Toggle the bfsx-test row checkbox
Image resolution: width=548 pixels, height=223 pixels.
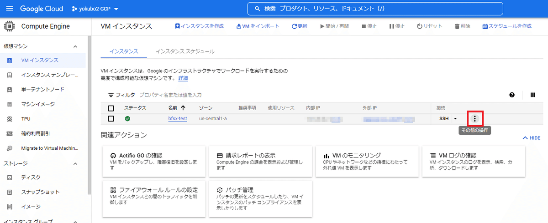pos(111,119)
